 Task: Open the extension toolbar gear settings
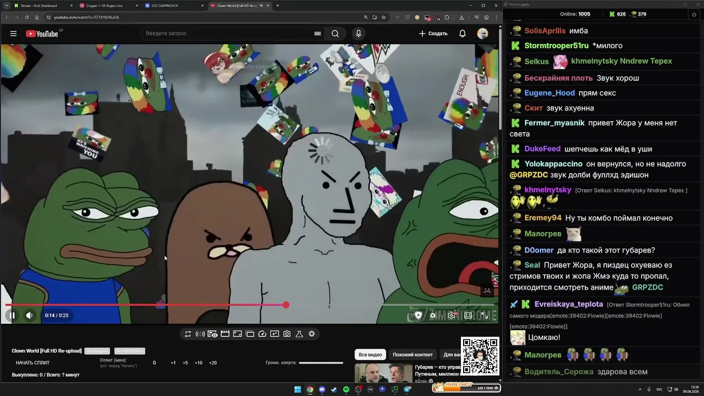point(312,334)
